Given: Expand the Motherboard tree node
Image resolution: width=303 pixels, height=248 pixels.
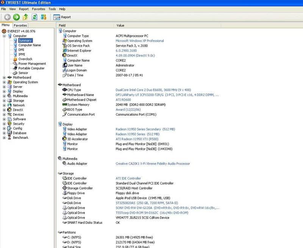Looking at the screenshot, I should (4, 78).
